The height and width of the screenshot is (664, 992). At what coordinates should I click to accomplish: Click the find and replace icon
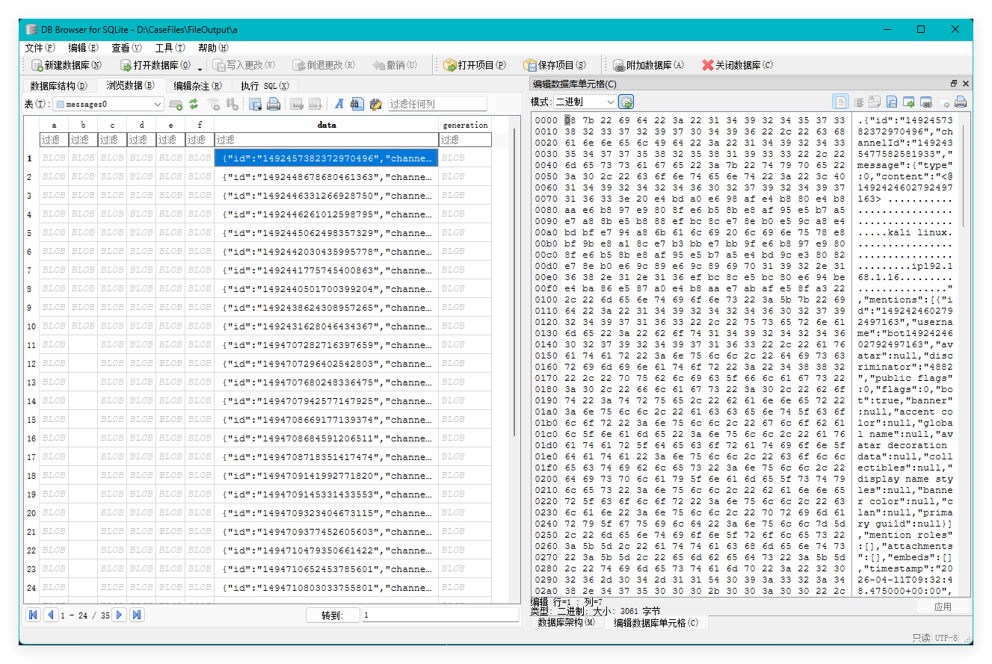pyautogui.click(x=375, y=104)
